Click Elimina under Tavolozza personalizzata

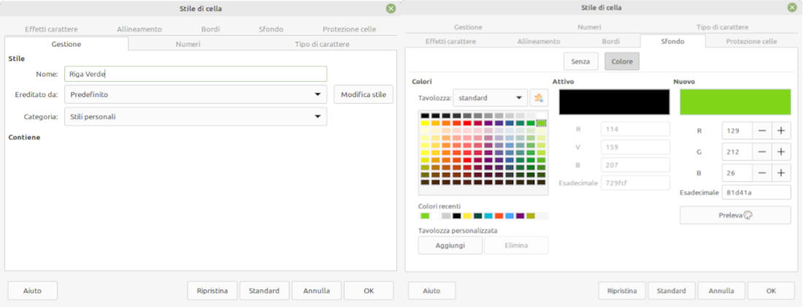tap(516, 245)
